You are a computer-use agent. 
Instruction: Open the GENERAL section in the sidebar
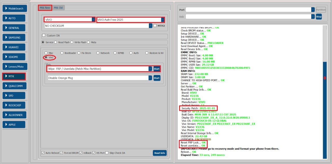point(14,28)
